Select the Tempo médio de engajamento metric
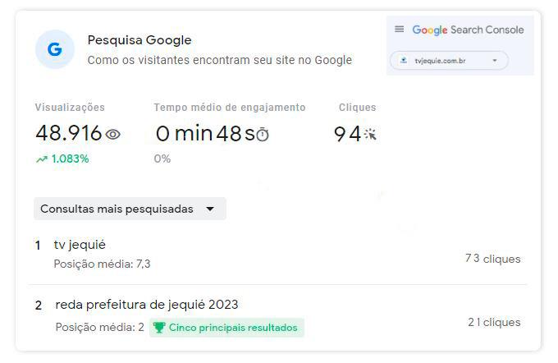The image size is (558, 363). coord(230,108)
